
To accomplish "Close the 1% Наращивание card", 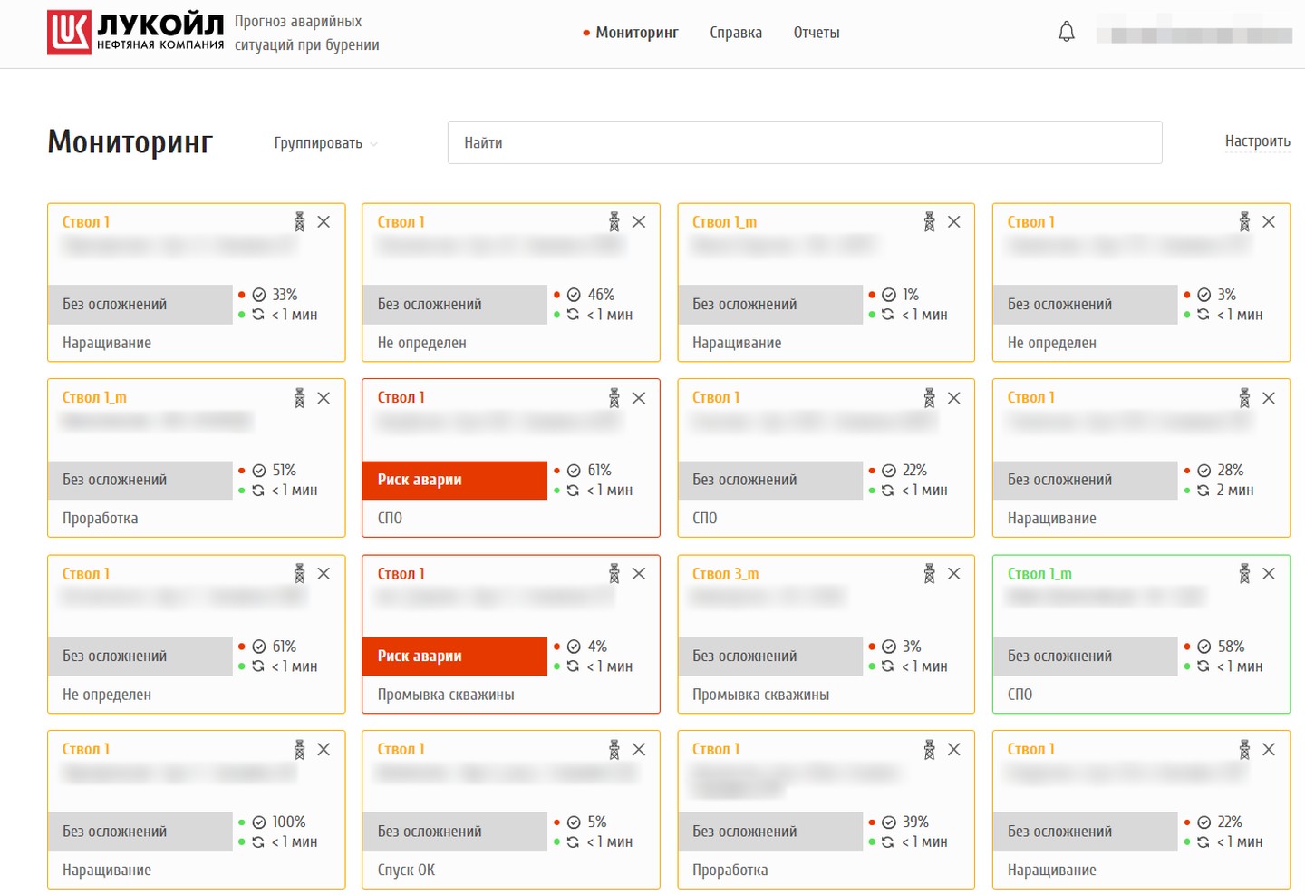I will (953, 222).
